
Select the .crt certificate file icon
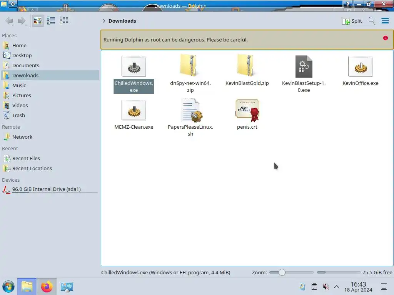pyautogui.click(x=247, y=110)
